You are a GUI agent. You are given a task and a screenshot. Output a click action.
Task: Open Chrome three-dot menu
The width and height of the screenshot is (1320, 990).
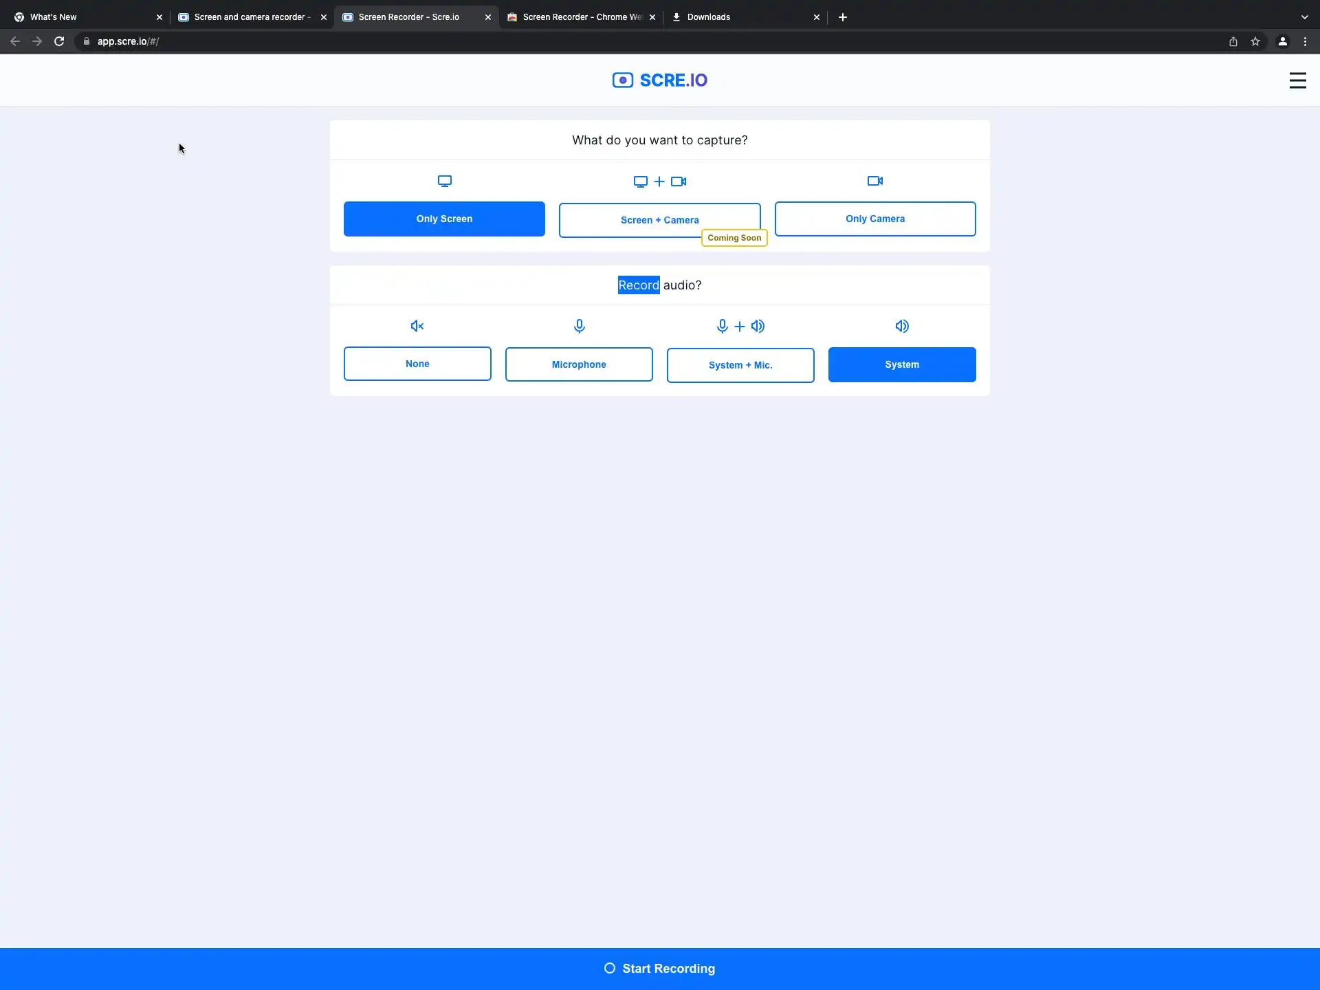coord(1305,41)
